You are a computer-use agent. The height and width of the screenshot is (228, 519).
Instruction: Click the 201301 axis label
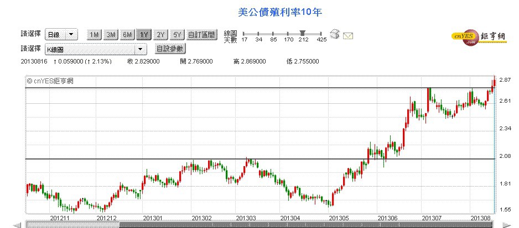pos(153,219)
